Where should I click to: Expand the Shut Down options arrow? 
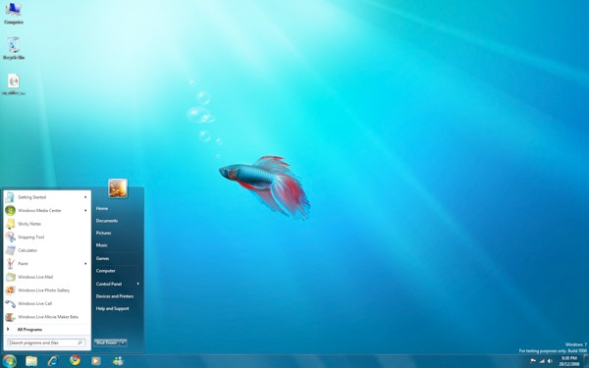tap(123, 342)
